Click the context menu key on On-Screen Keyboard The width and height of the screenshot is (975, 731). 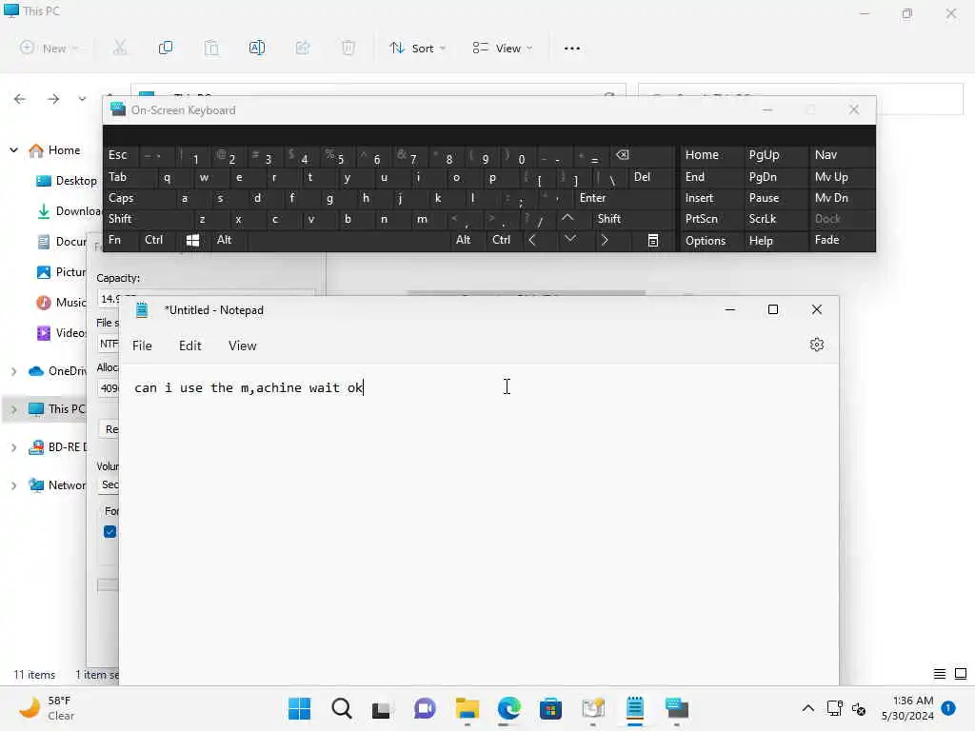click(x=653, y=241)
